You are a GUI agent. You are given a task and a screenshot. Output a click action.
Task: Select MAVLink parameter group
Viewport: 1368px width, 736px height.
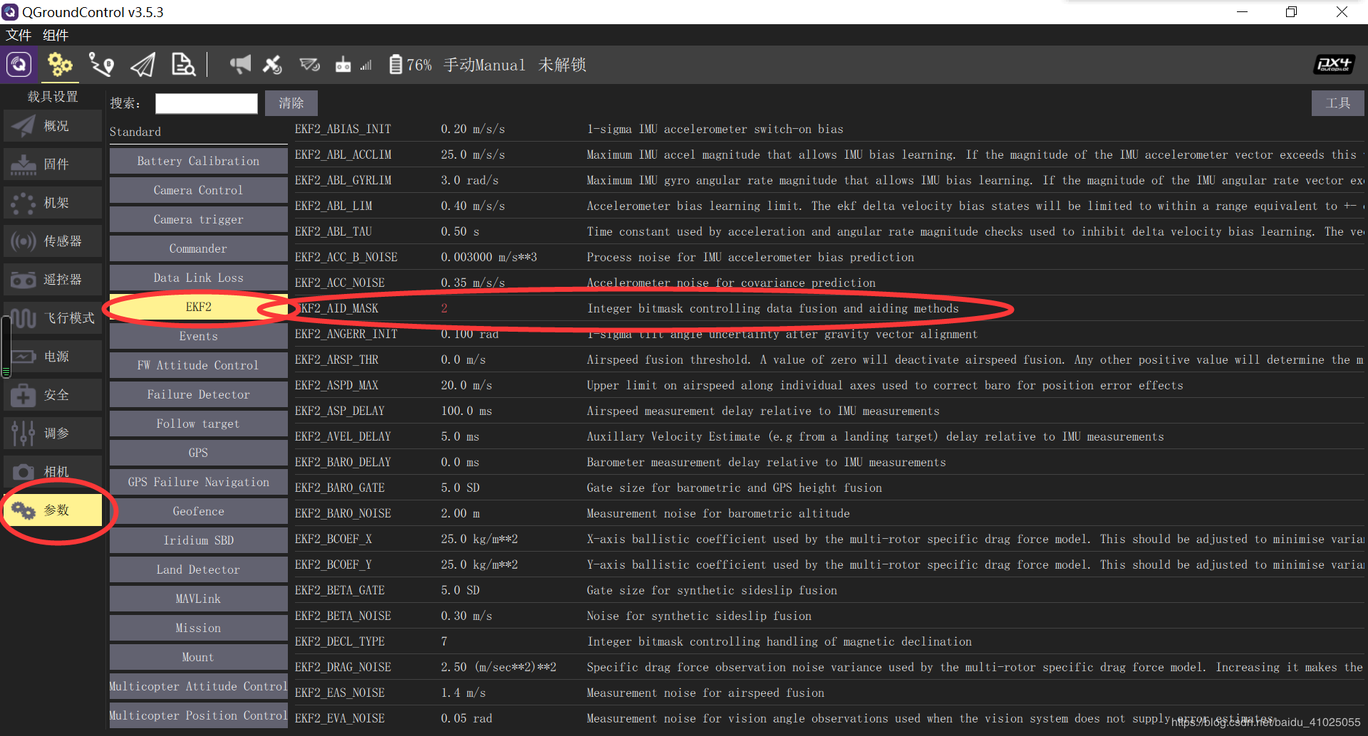coord(198,599)
